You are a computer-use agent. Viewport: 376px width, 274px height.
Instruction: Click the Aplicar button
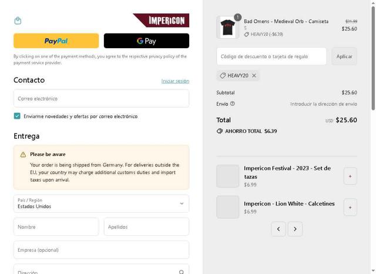pyautogui.click(x=344, y=56)
